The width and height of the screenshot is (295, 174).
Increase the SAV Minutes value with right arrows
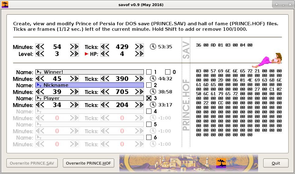pyautogui.click(x=74, y=47)
